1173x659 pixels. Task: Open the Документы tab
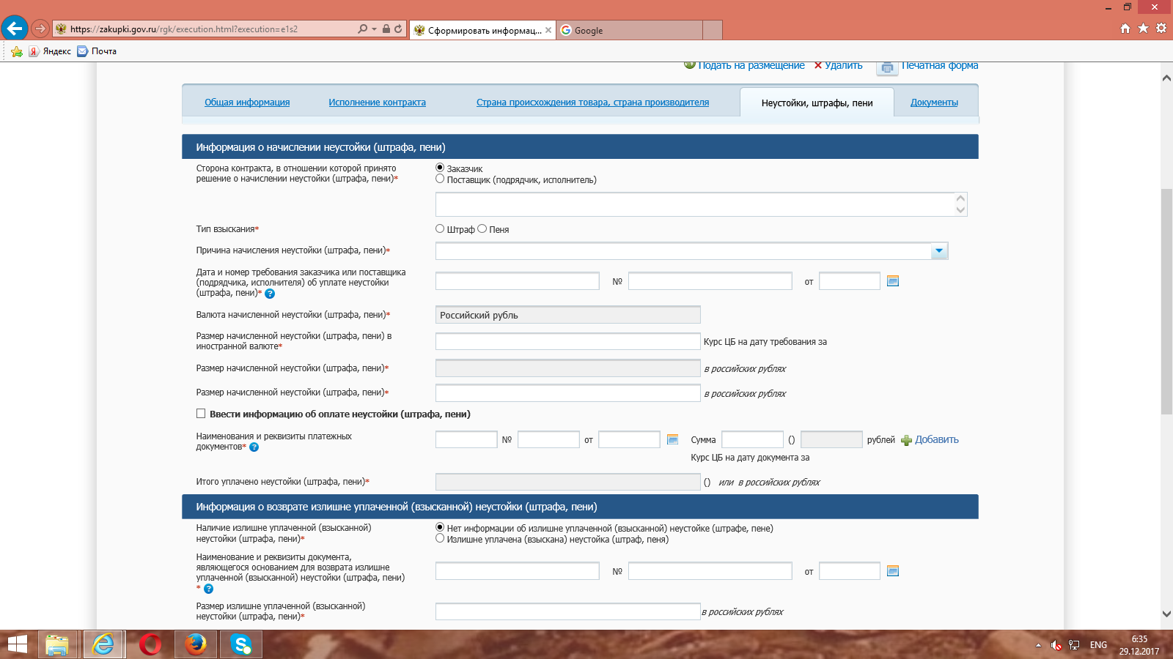coord(934,103)
